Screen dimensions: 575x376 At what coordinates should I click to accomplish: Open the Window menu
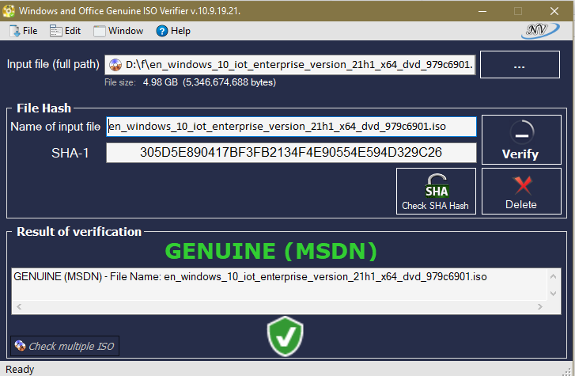coord(118,31)
